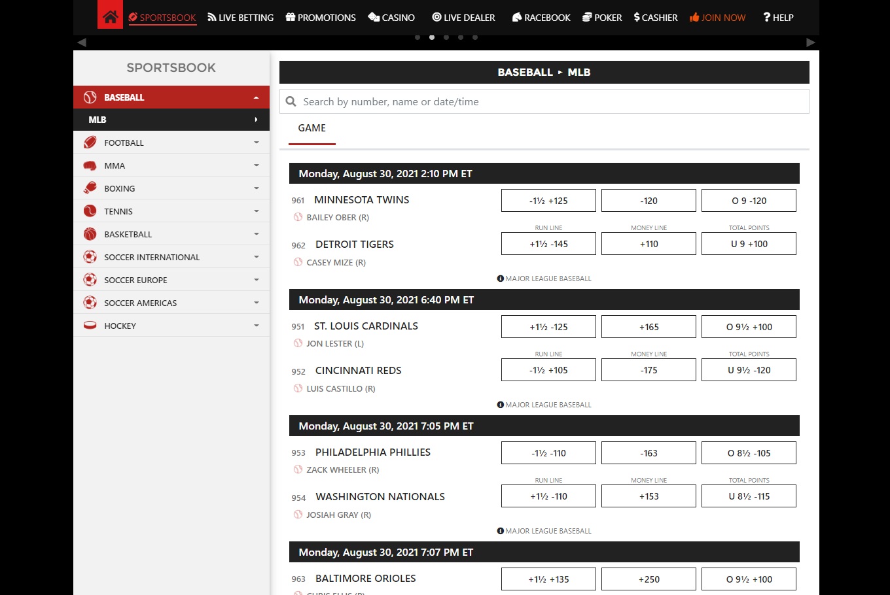Click the baseball icon beside Casey Mize
Viewport: 890px width, 595px height.
[298, 262]
